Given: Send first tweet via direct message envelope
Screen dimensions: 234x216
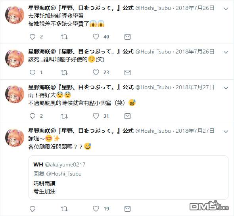Looking at the screenshot, I should 127,37.
